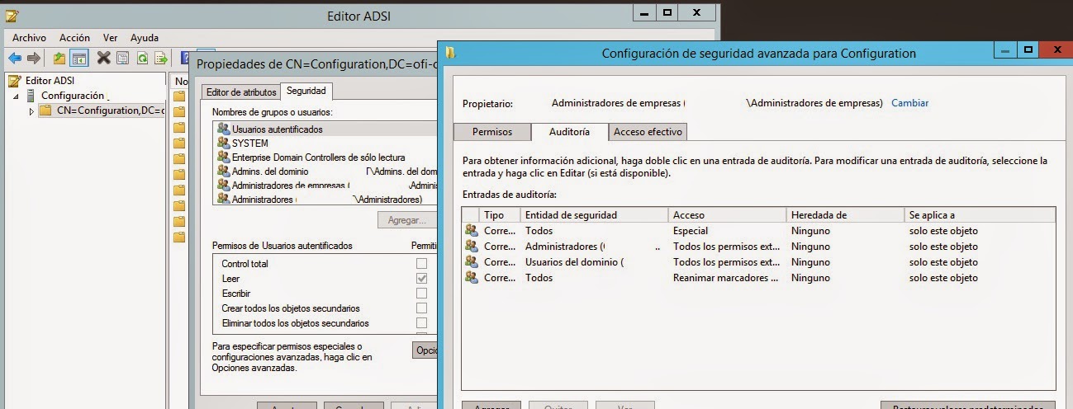
Task: Click the Export list toolbar icon
Action: 161,58
